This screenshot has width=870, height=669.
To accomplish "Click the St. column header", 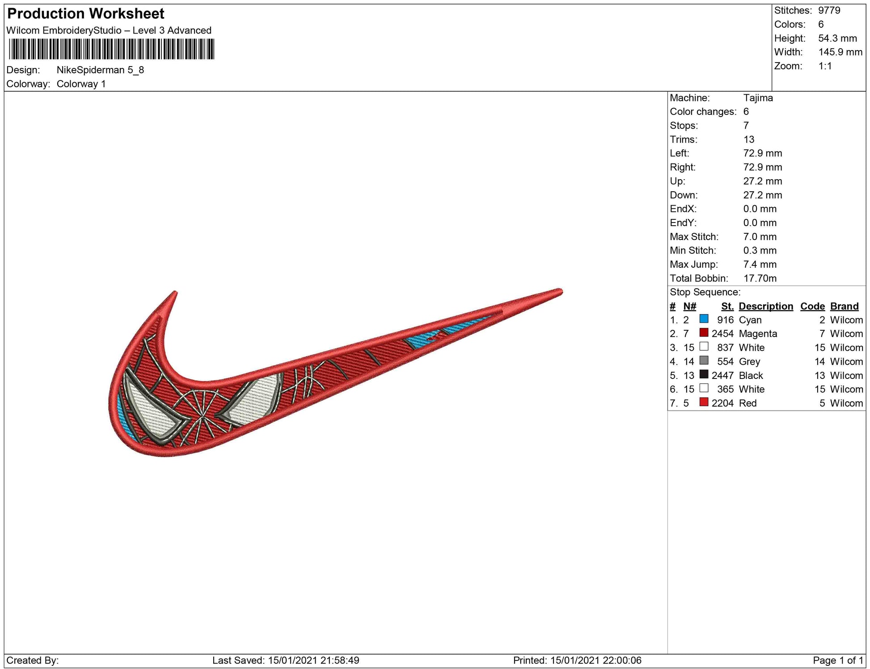I will (727, 306).
